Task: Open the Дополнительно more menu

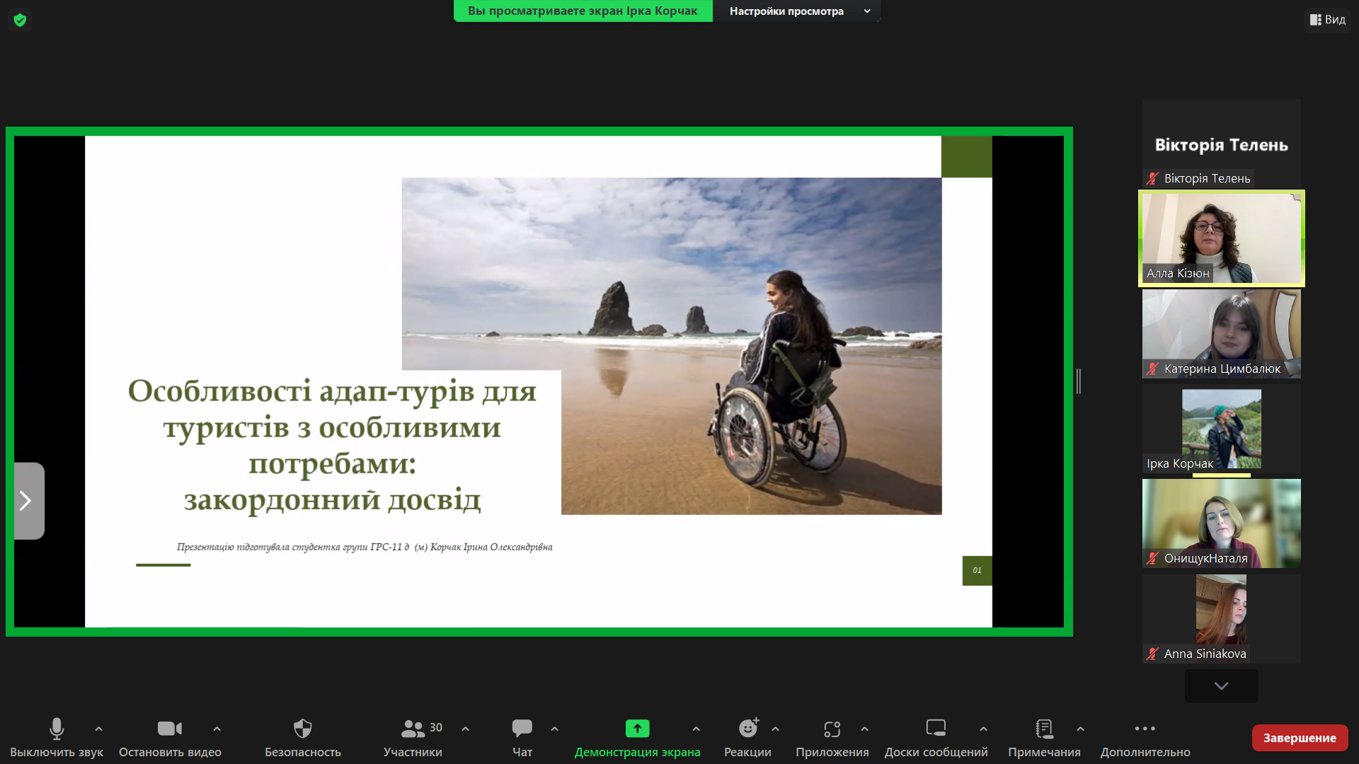Action: coord(1145,728)
